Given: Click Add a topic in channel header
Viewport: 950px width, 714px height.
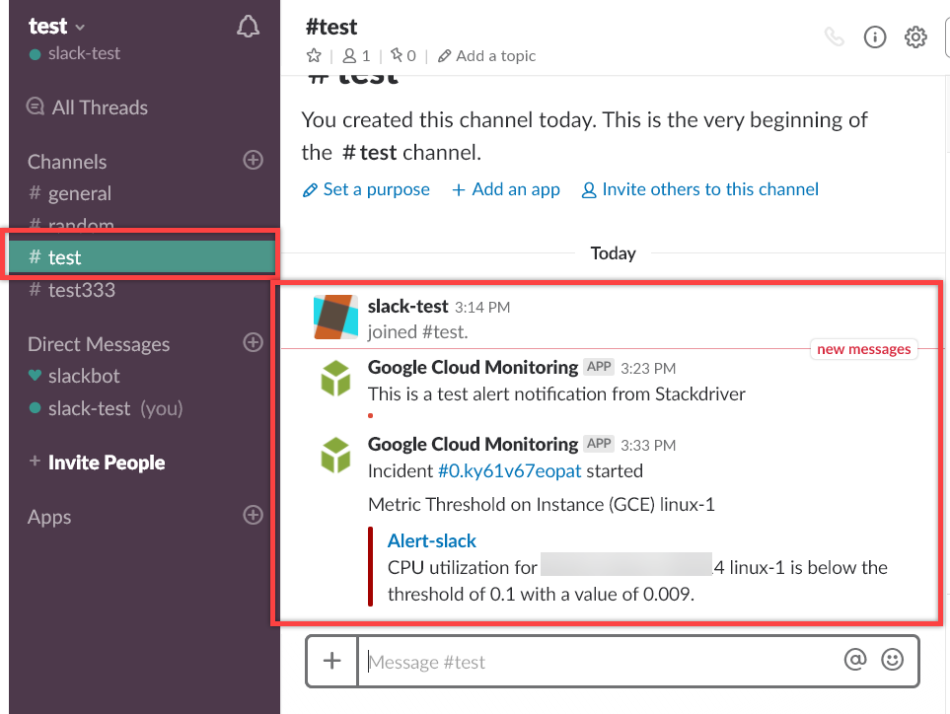Looking at the screenshot, I should point(487,55).
